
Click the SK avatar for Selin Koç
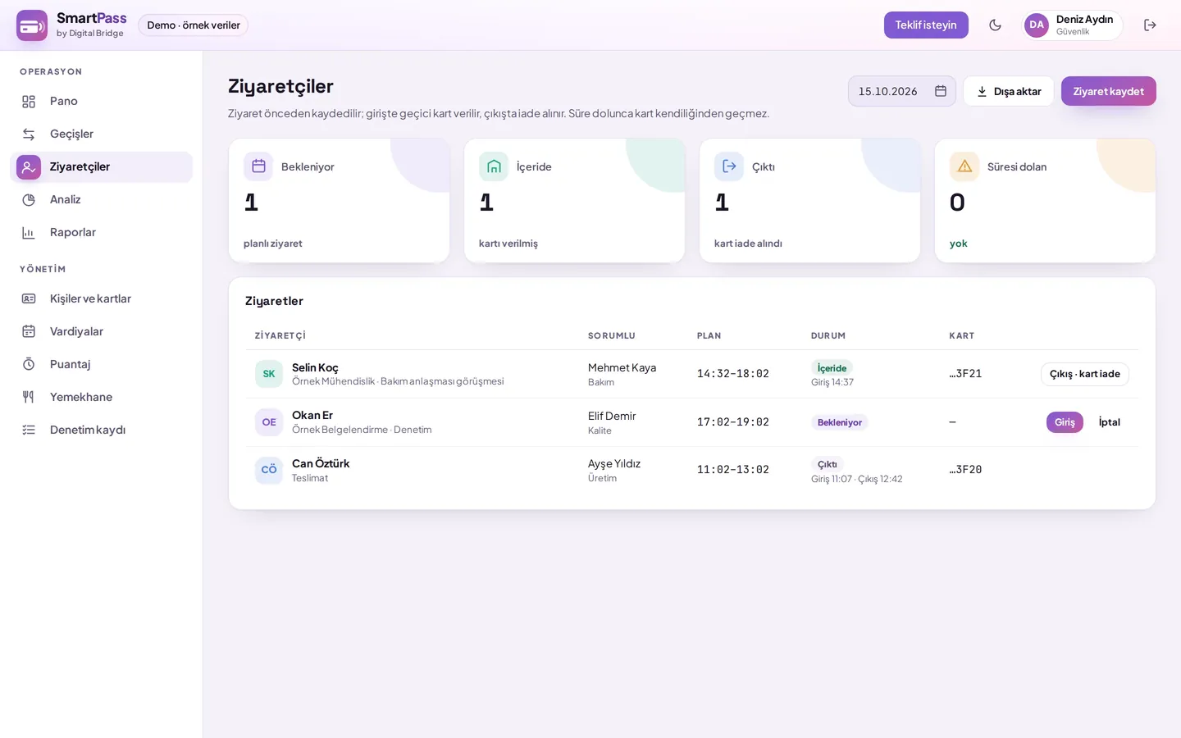tap(269, 374)
